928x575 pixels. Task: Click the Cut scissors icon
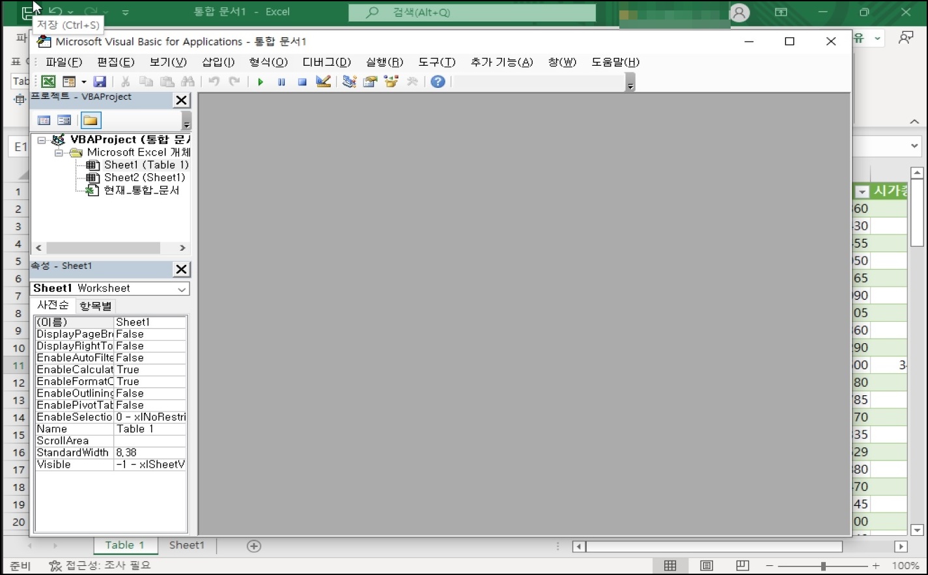(x=126, y=81)
